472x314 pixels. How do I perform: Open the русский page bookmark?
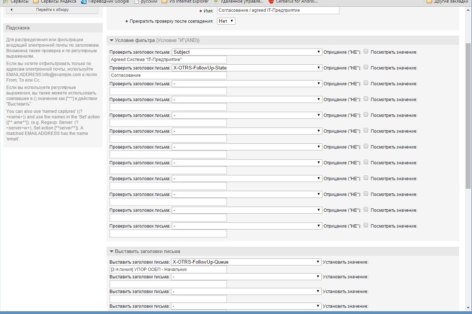click(146, 1)
